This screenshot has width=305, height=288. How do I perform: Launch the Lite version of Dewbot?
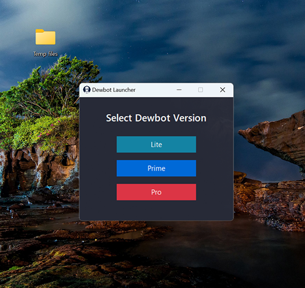click(156, 145)
